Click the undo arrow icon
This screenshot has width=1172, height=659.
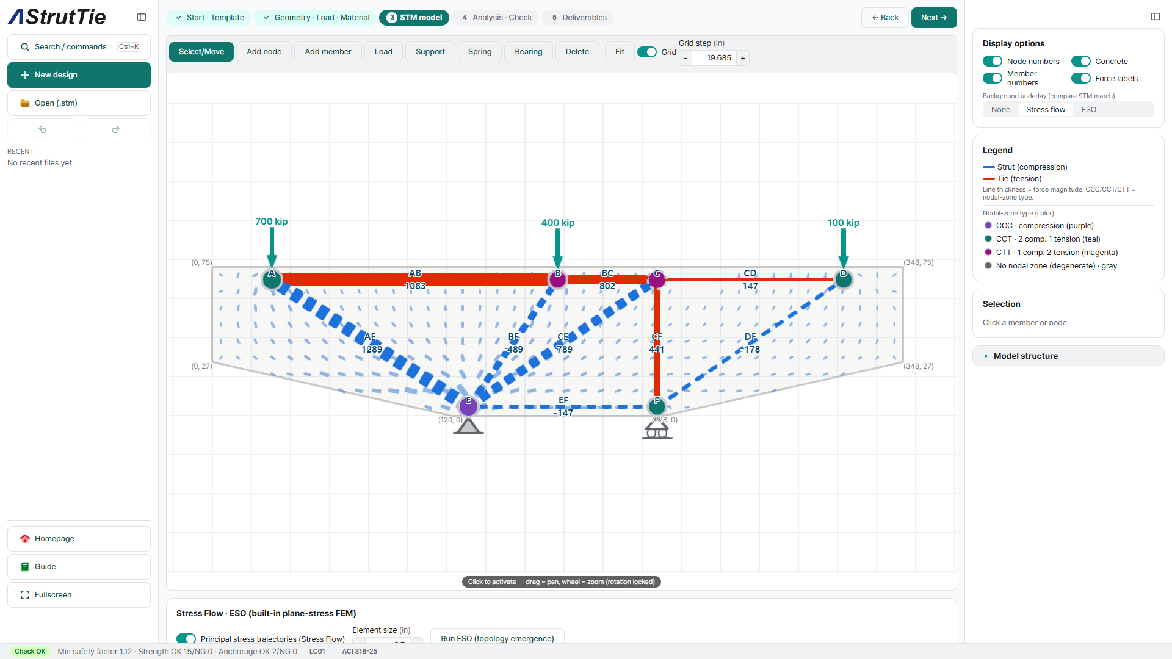pyautogui.click(x=43, y=129)
